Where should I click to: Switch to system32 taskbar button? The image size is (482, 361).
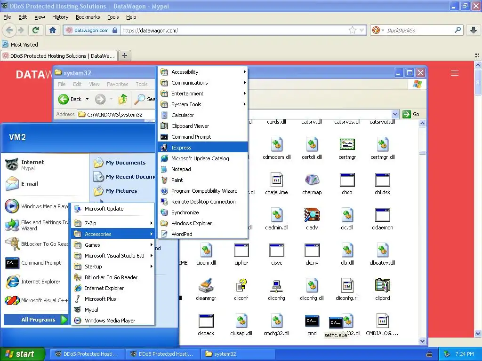click(237, 354)
